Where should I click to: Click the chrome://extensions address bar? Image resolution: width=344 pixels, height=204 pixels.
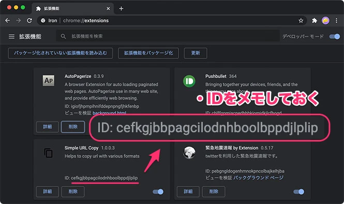click(172, 21)
